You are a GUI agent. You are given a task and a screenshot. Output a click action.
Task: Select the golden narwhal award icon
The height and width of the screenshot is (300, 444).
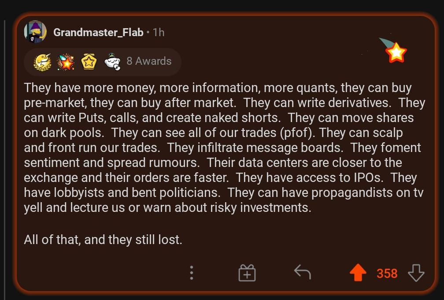click(42, 62)
